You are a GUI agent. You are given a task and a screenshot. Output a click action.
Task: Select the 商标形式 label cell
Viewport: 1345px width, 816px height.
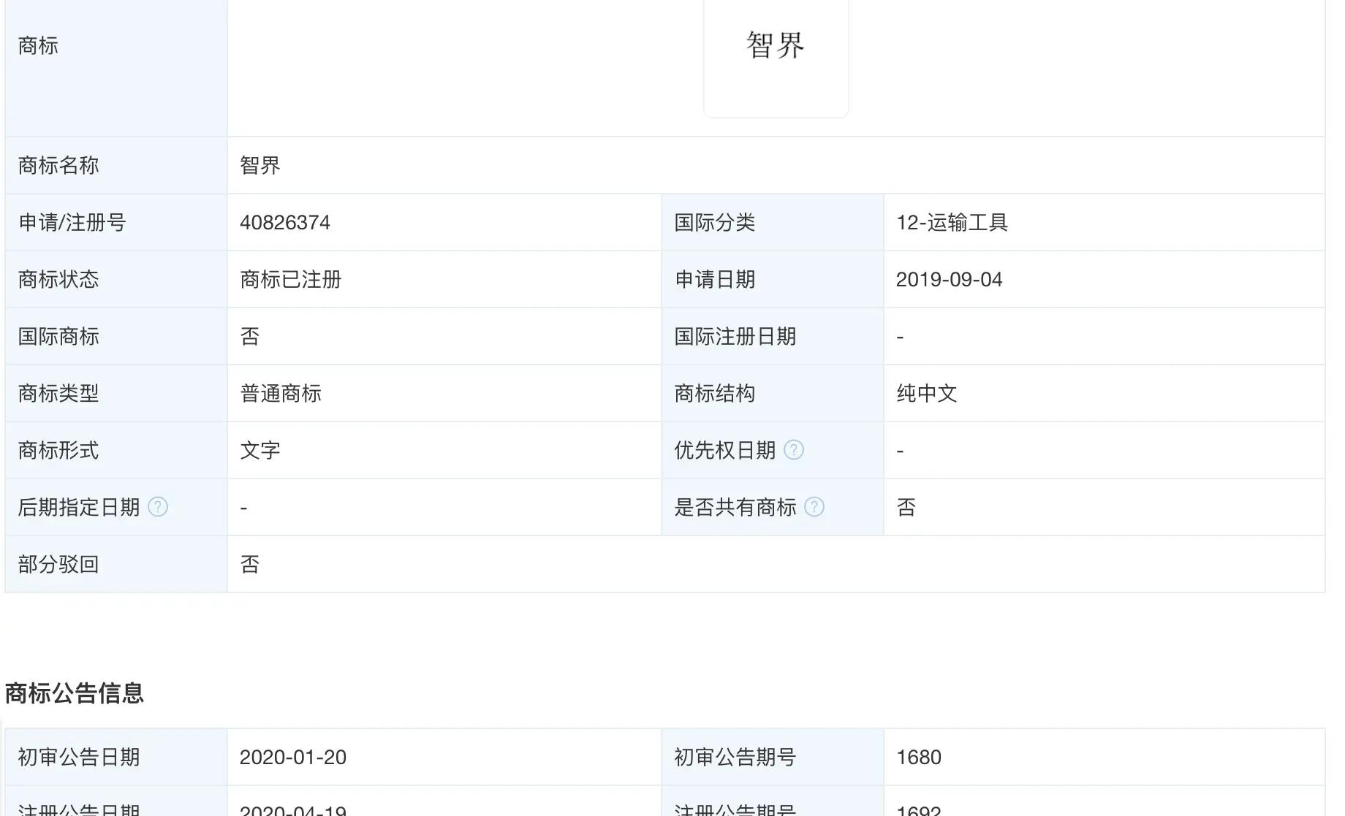(x=116, y=450)
